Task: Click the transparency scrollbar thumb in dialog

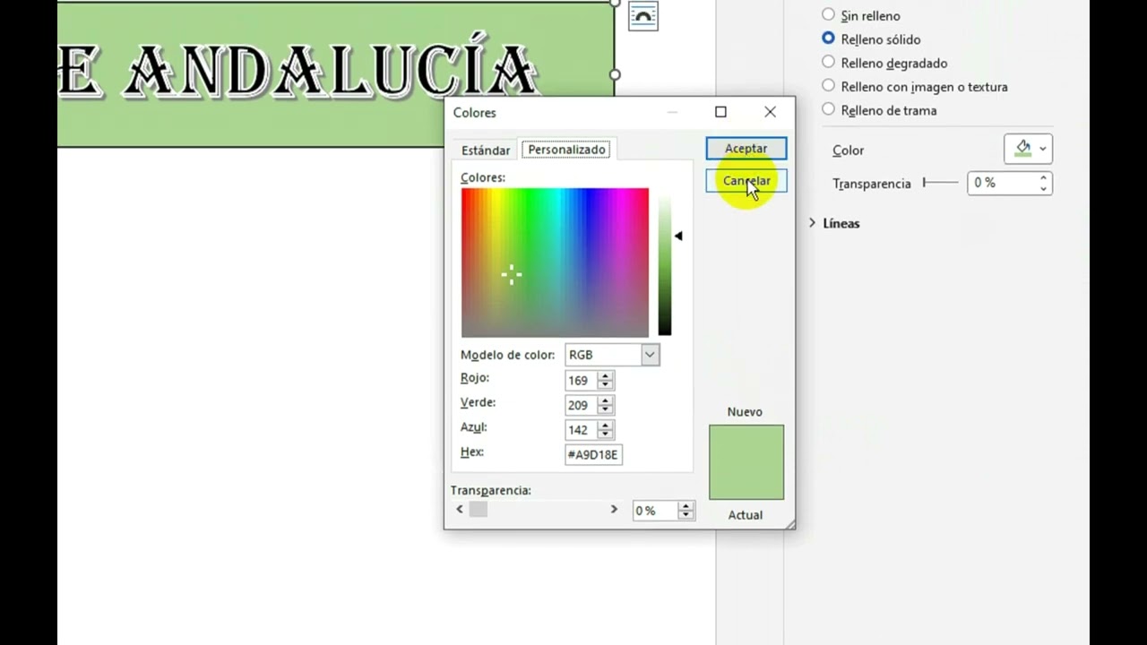Action: tap(479, 509)
